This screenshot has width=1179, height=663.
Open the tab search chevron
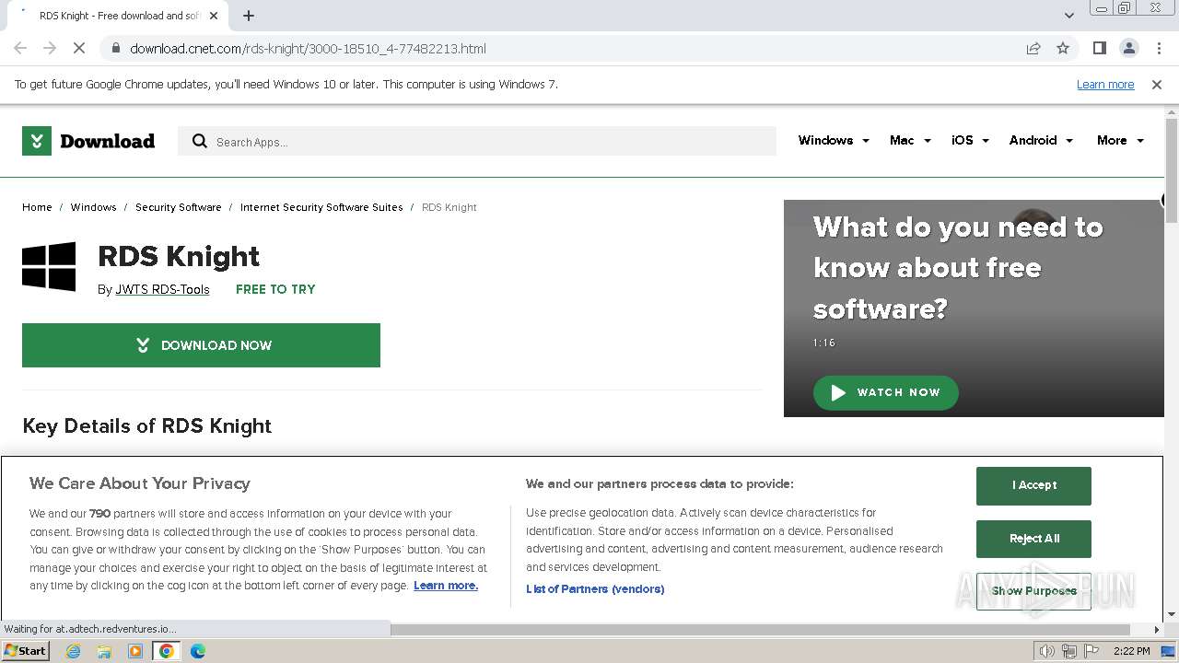click(x=1068, y=16)
